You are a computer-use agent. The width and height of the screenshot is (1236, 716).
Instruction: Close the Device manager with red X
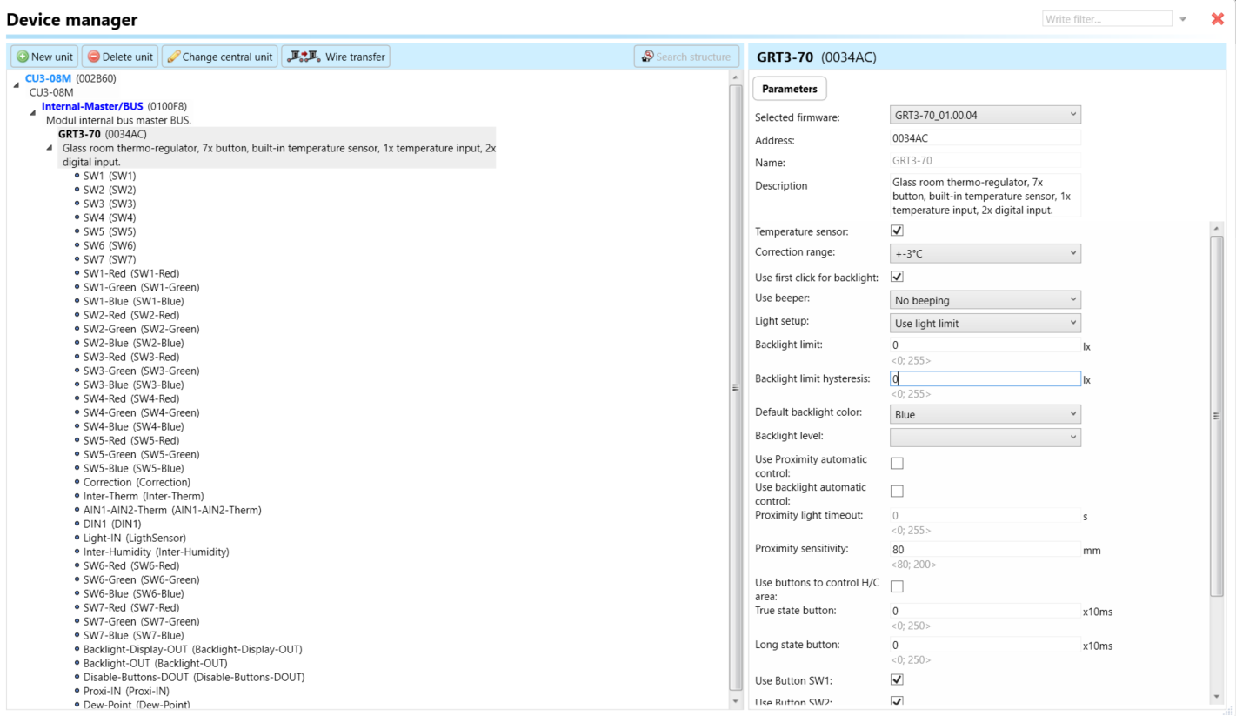(x=1217, y=19)
